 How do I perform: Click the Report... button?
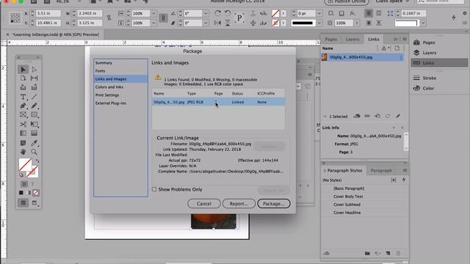(239, 204)
